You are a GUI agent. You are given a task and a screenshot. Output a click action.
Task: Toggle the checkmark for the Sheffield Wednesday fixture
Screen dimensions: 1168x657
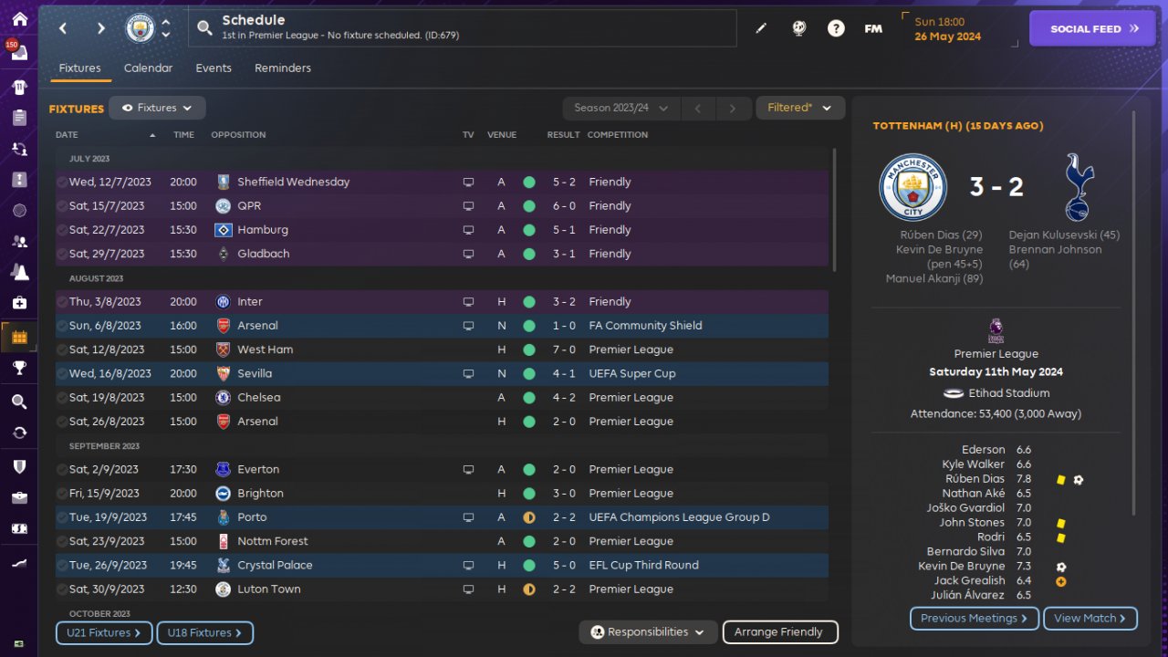click(62, 182)
